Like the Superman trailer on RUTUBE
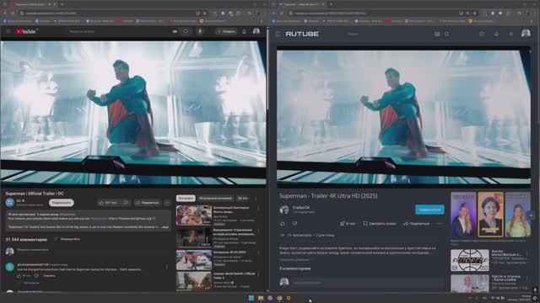The height and width of the screenshot is (303, 540). [x=283, y=224]
